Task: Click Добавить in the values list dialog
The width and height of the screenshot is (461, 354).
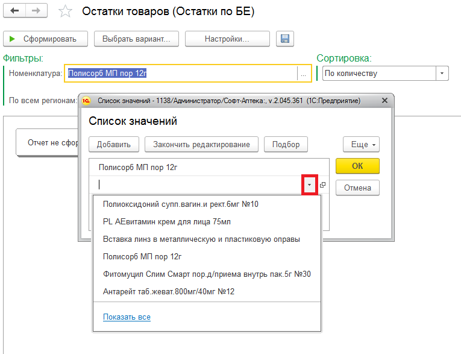Action: (x=114, y=145)
